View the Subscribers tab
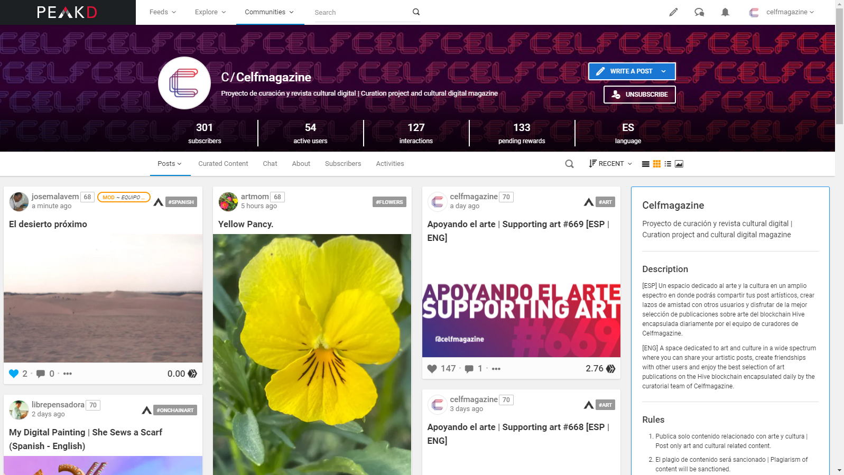844x475 pixels. tap(343, 164)
